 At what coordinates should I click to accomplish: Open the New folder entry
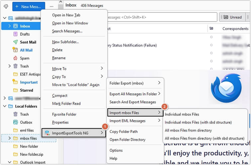[29, 146]
